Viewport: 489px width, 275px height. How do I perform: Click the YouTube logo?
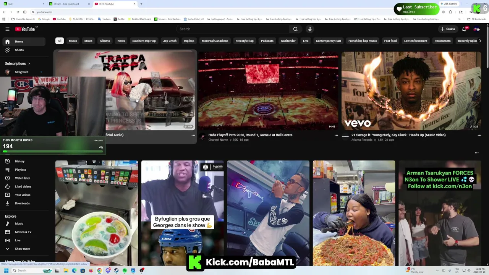25,29
